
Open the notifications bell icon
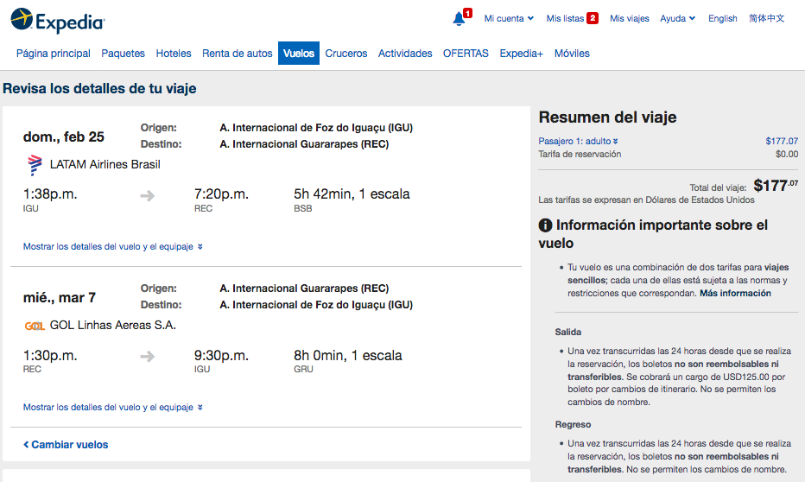click(459, 19)
